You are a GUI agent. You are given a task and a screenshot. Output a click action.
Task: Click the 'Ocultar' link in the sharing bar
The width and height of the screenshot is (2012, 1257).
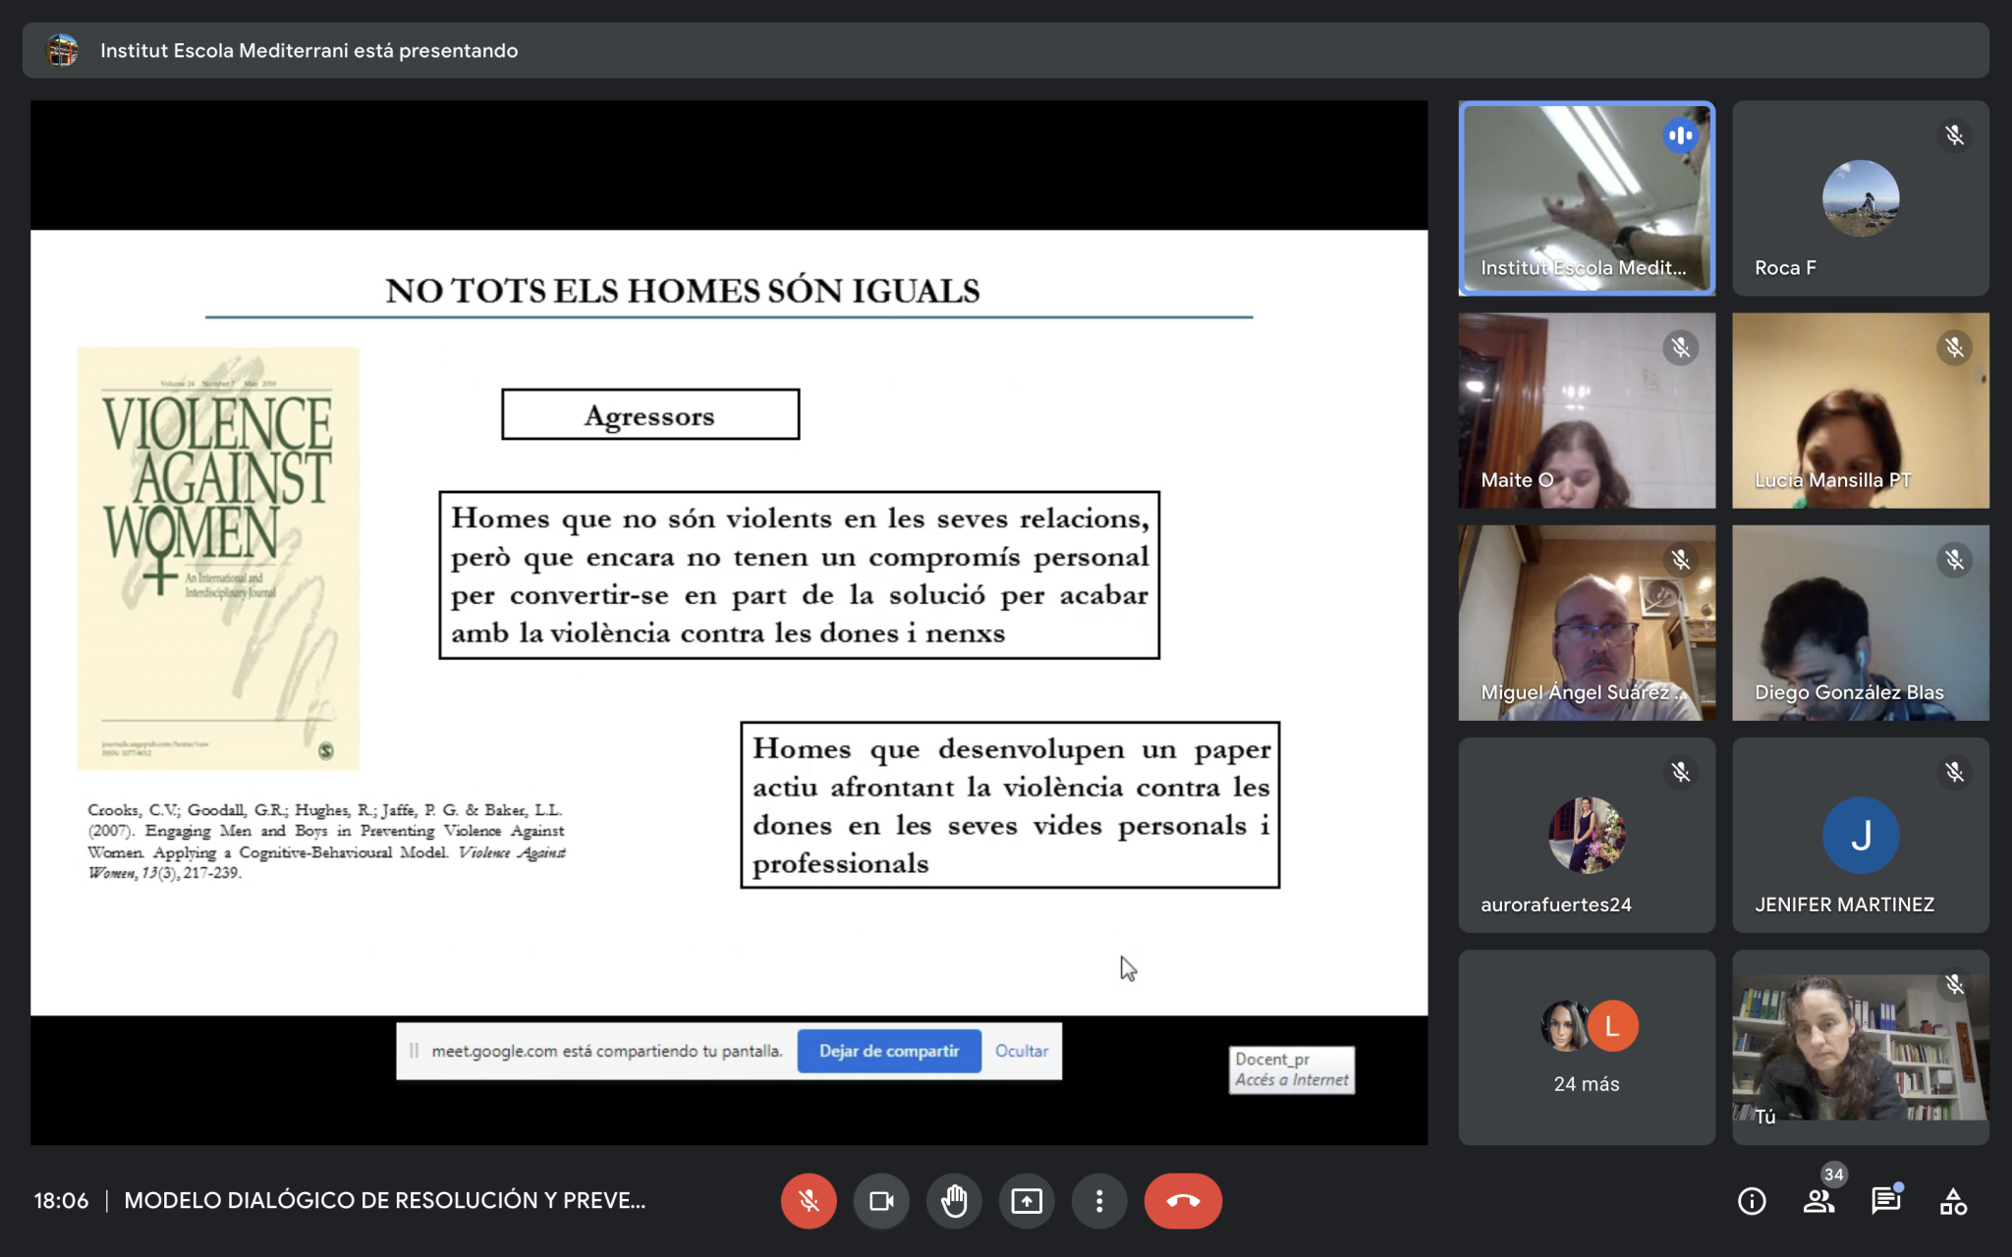point(1022,1051)
